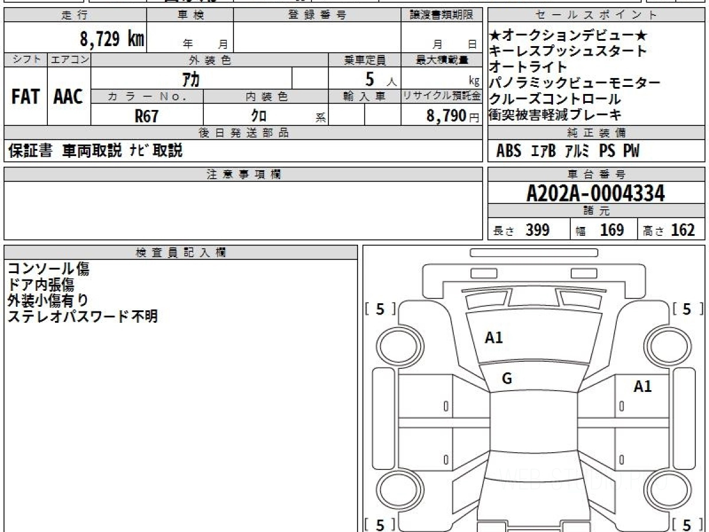The image size is (709, 532).
Task: Click the 外装色 header
Action: click(210, 60)
